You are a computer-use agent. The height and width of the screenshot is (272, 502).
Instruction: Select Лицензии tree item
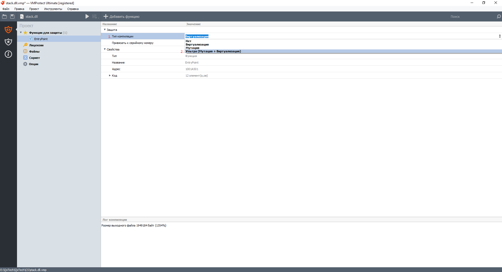point(36,45)
